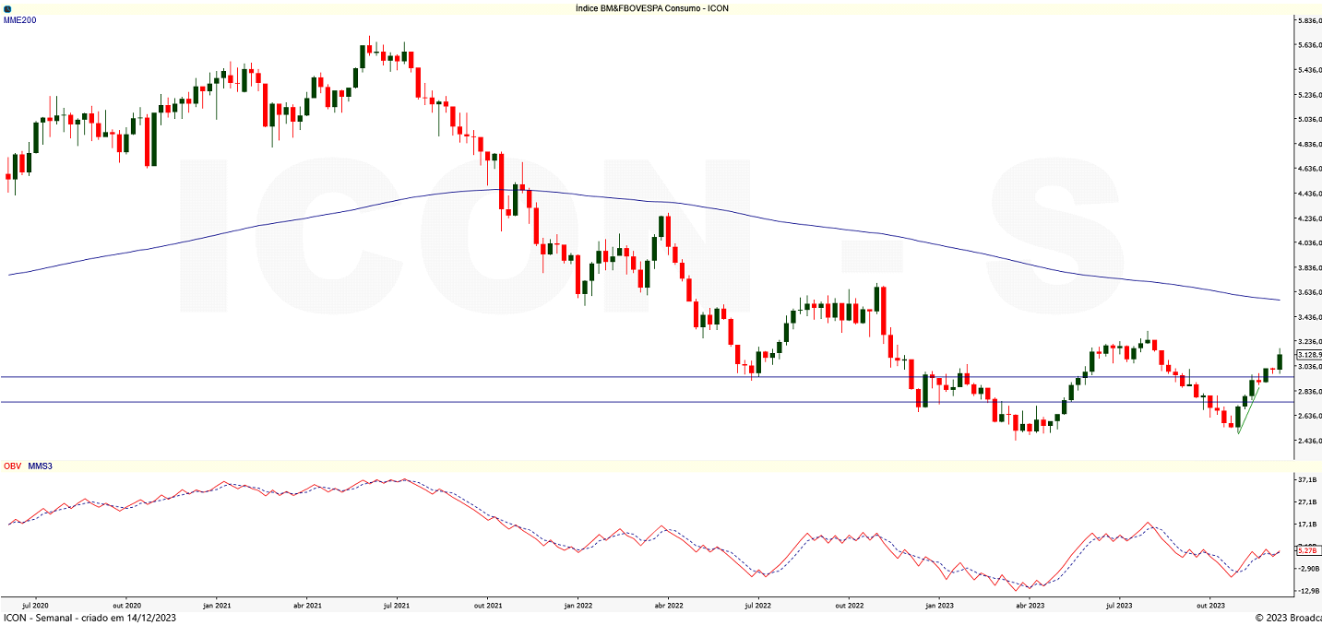This screenshot has width=1322, height=625.
Task: Select the MMS3 indicator label
Action: click(x=41, y=466)
